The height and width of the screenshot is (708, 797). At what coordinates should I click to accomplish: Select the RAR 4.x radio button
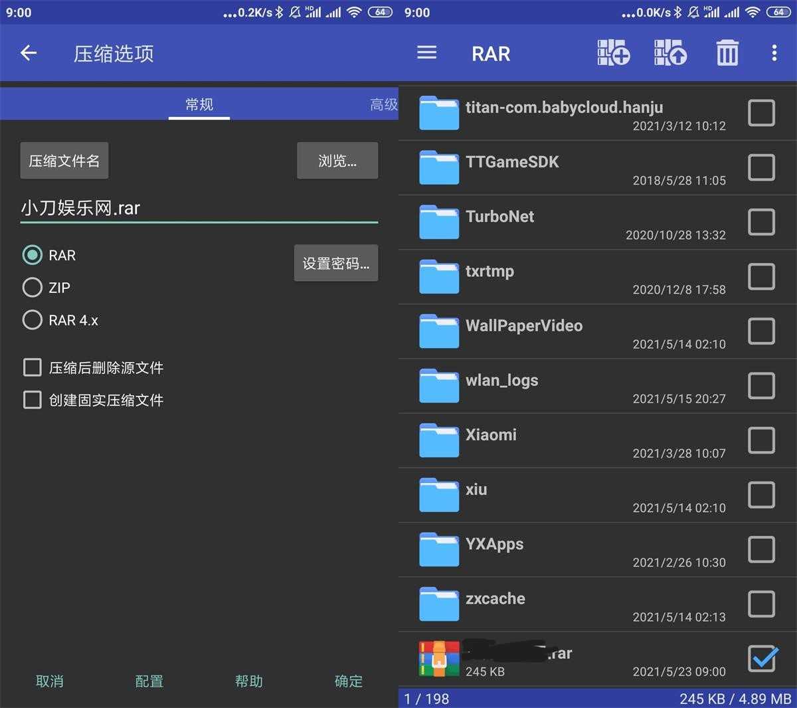click(32, 320)
